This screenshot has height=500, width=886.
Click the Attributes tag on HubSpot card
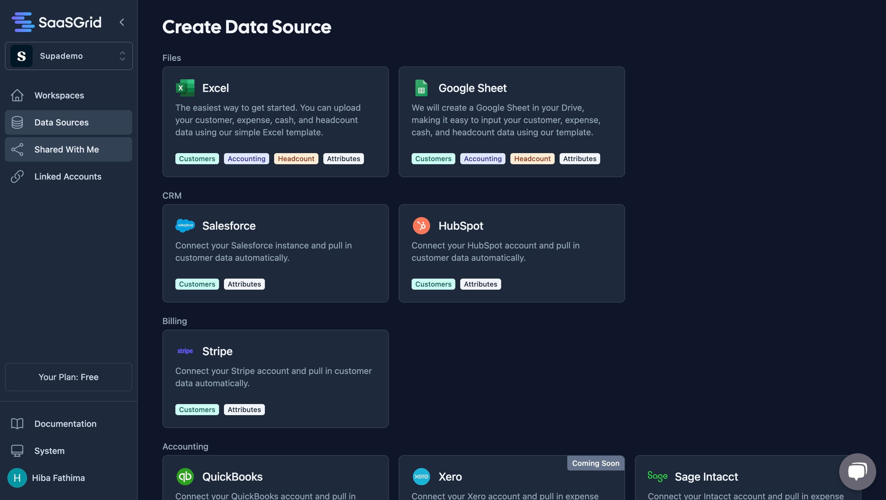point(481,284)
